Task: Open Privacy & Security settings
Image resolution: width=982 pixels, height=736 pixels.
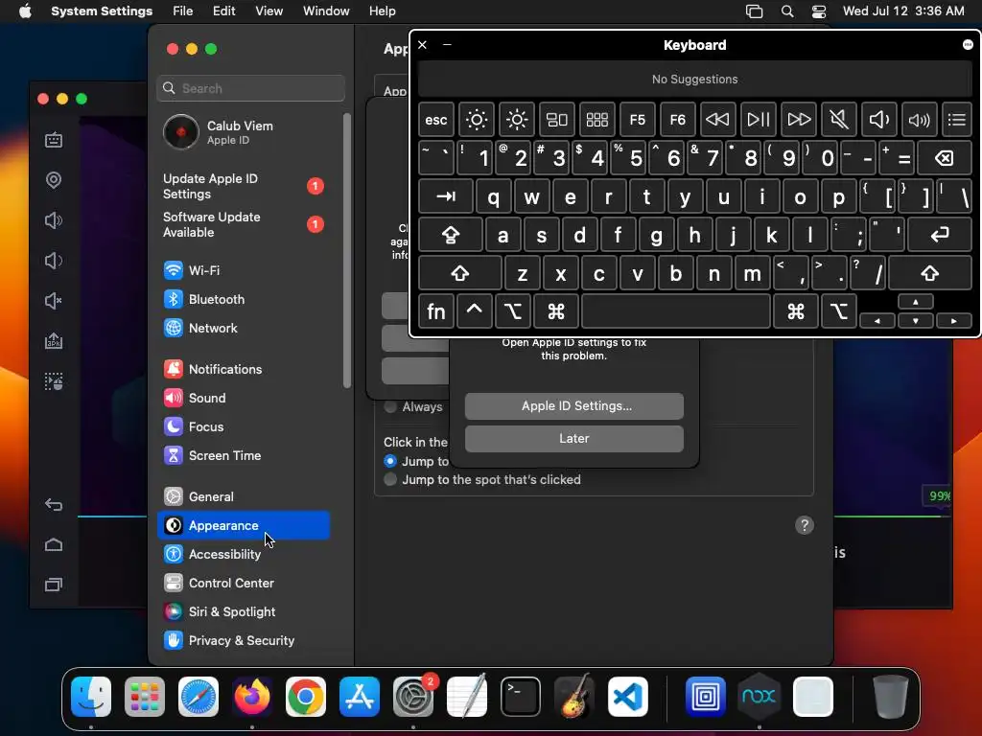Action: tap(243, 641)
